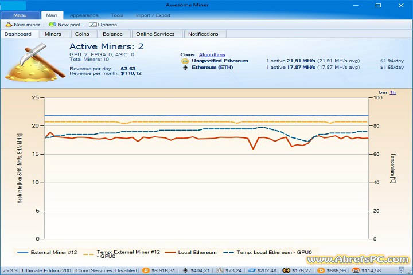Screen dimensions: 413x275
Task: Switch chart to 1h range
Action: coord(393,92)
